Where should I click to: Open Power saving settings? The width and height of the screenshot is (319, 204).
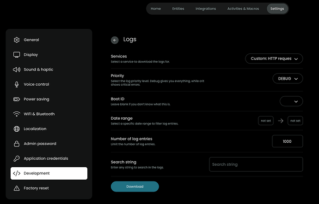pos(49,99)
